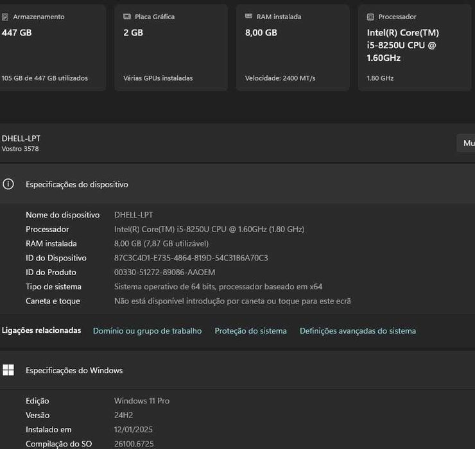Open Domínio ou grupo de trabalho link
The width and height of the screenshot is (475, 449).
147,331
